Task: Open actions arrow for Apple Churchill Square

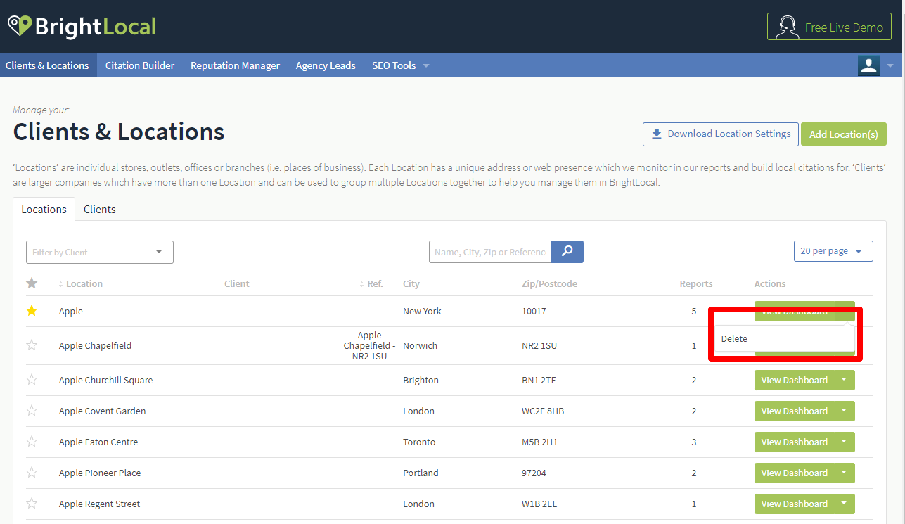Action: [845, 380]
